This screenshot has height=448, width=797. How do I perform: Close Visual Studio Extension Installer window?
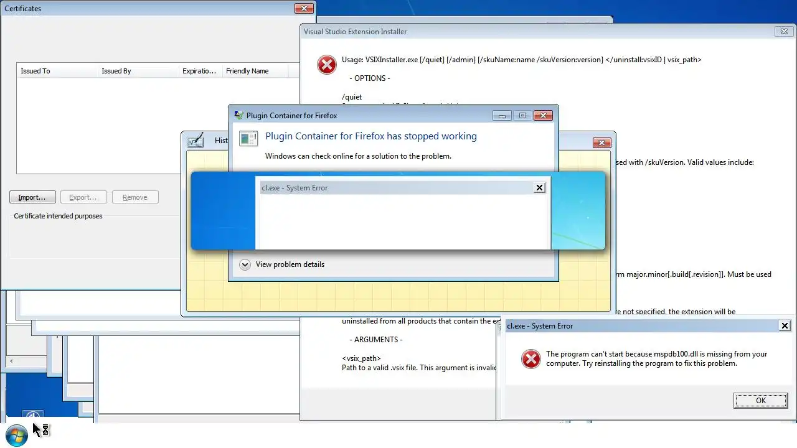(784, 31)
